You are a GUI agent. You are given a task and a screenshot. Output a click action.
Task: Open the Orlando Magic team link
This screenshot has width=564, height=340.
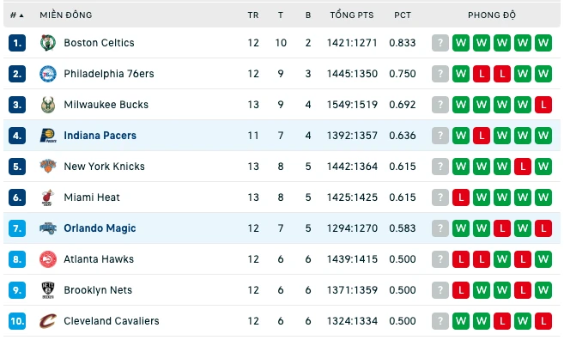(x=100, y=228)
